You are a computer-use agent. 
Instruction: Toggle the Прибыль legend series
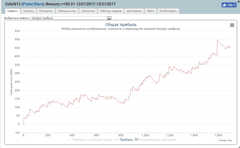click(x=124, y=140)
